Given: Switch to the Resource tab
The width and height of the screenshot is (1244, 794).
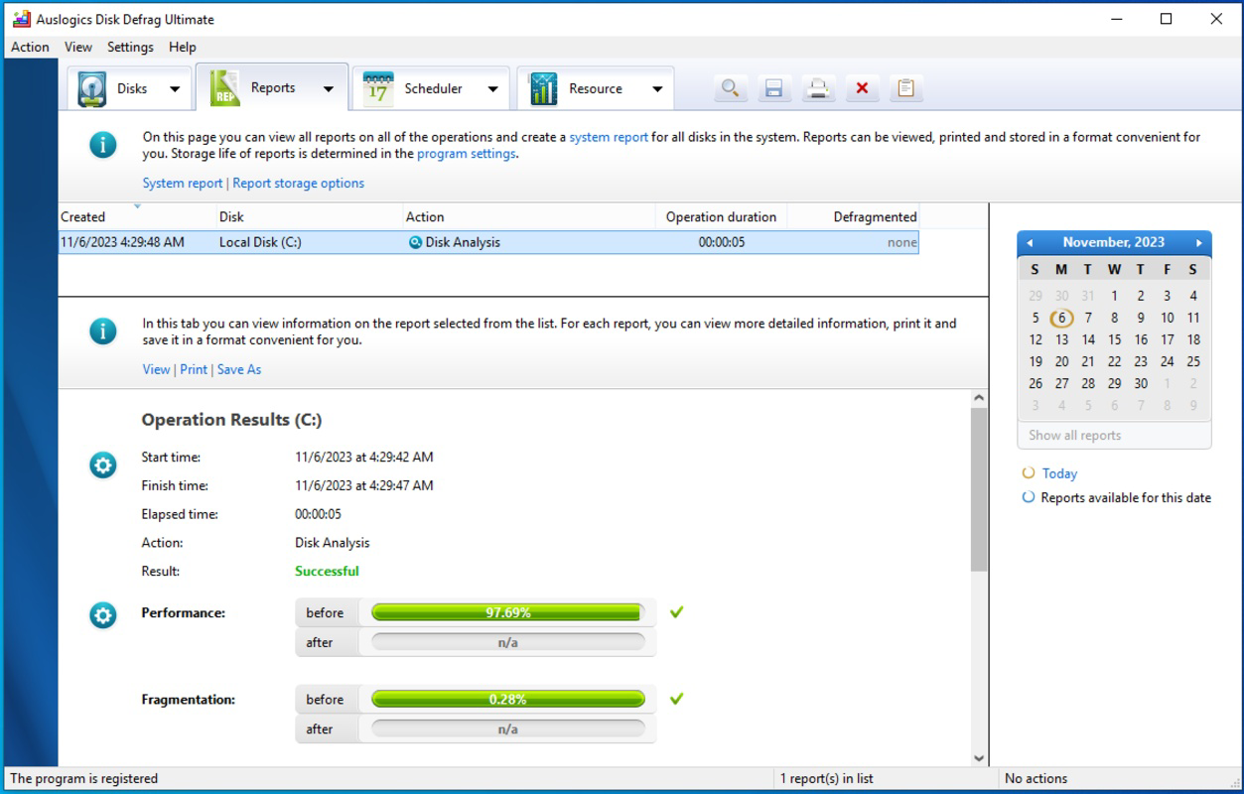Looking at the screenshot, I should (595, 88).
